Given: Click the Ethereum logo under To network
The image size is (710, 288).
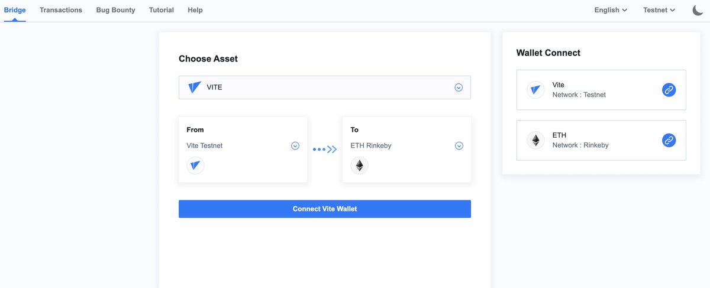Looking at the screenshot, I should tap(359, 166).
